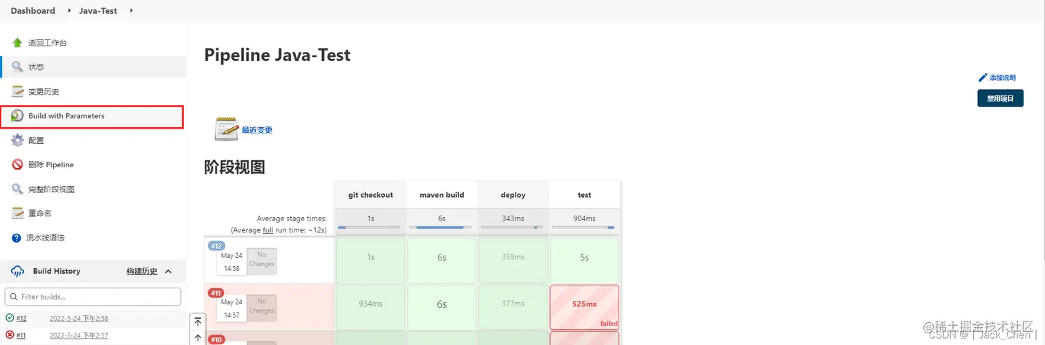Click the Build with Parameters clock icon
The image size is (1045, 345).
point(17,116)
